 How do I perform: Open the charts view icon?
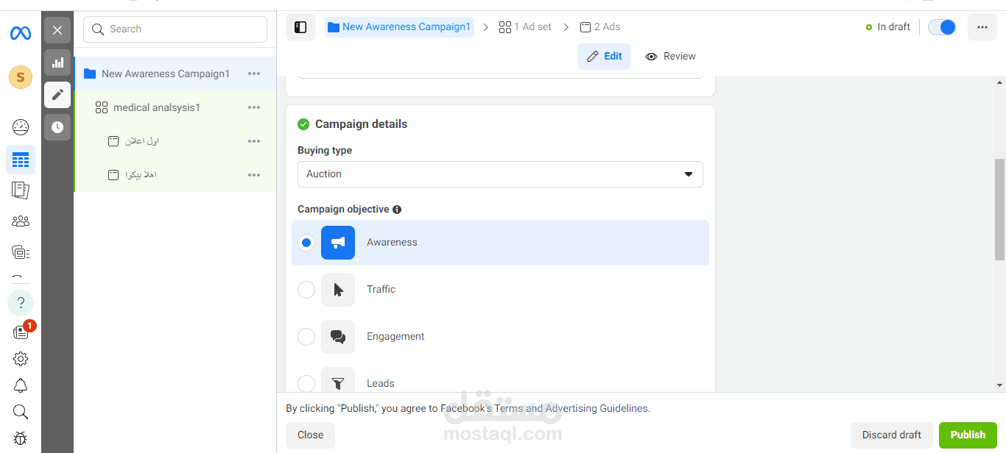tap(57, 63)
